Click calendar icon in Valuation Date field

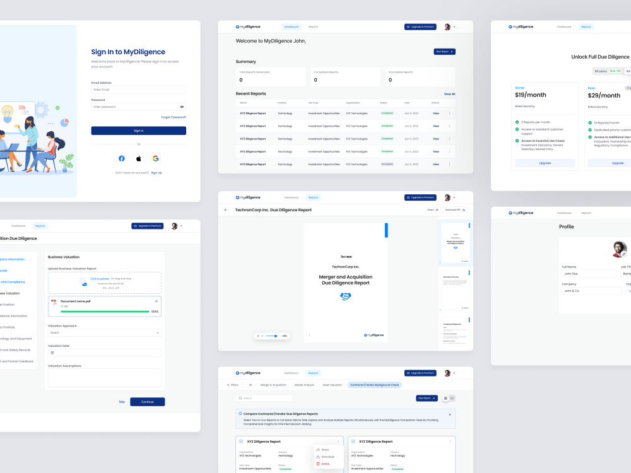(x=52, y=353)
